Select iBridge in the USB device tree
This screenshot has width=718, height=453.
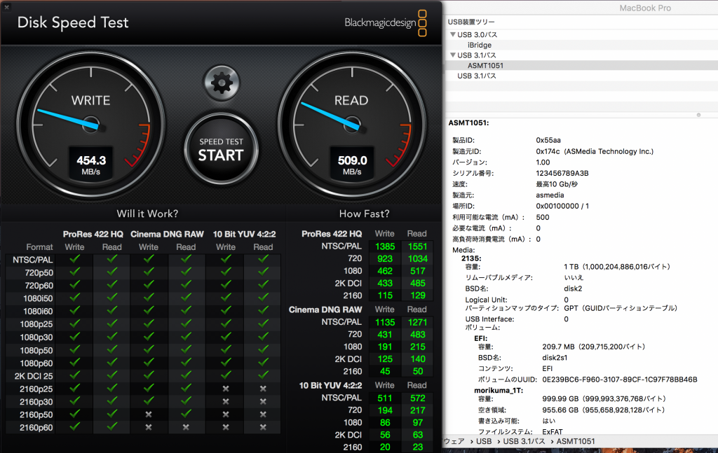pyautogui.click(x=480, y=45)
